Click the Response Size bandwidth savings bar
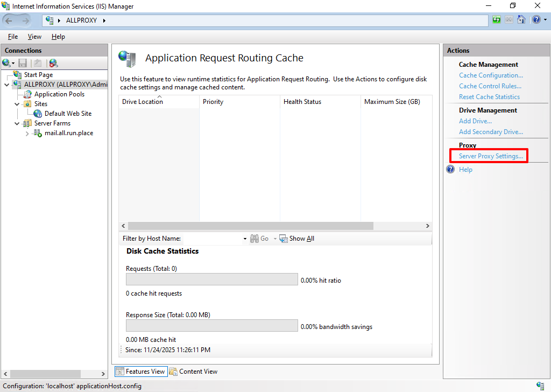 pyautogui.click(x=212, y=326)
